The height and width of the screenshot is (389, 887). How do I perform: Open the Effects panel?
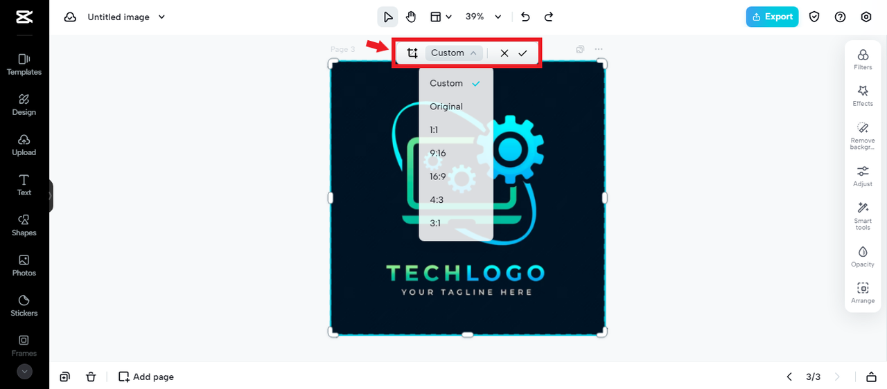coord(863,96)
